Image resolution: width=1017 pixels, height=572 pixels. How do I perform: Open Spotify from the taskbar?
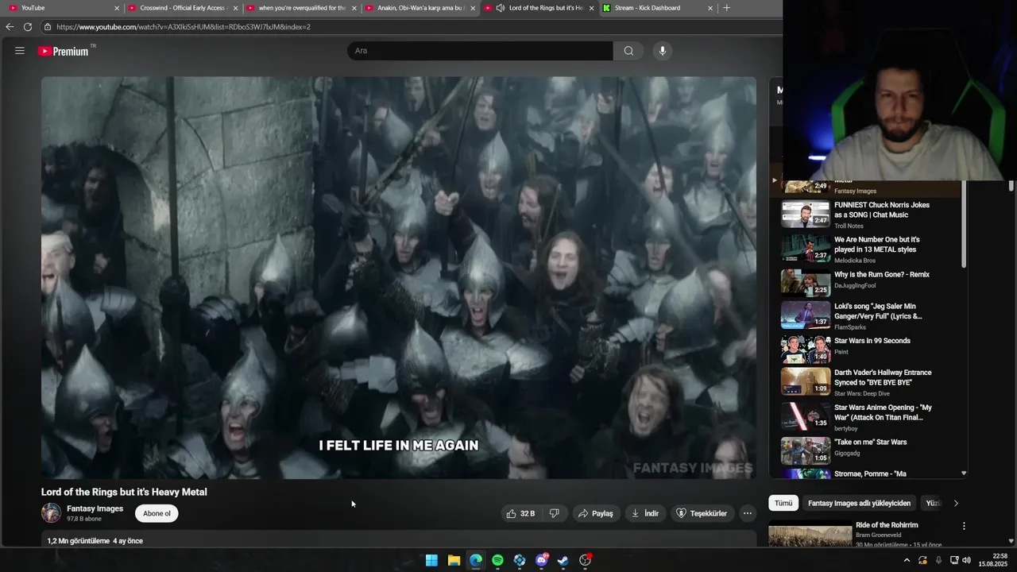[497, 560]
